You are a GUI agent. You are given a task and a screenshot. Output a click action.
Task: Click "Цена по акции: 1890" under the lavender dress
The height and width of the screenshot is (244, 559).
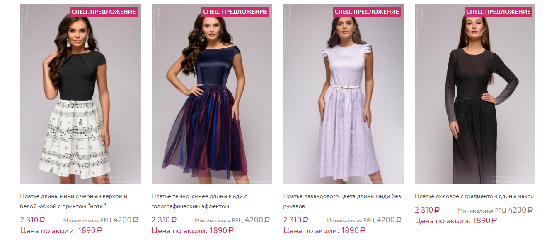324,231
